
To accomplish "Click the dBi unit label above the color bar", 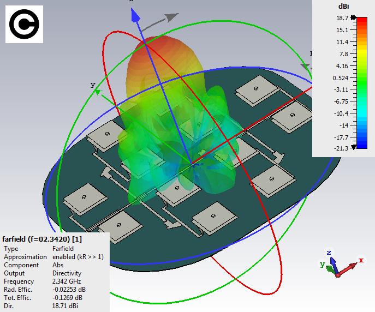I will [344, 7].
